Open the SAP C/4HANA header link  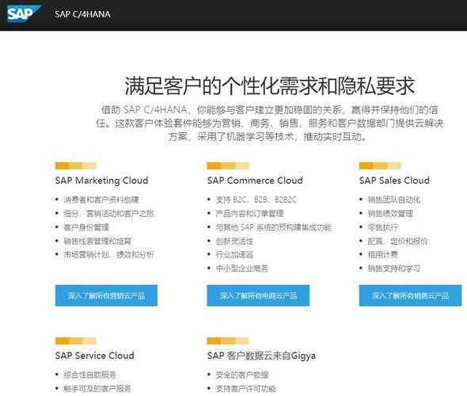click(82, 14)
